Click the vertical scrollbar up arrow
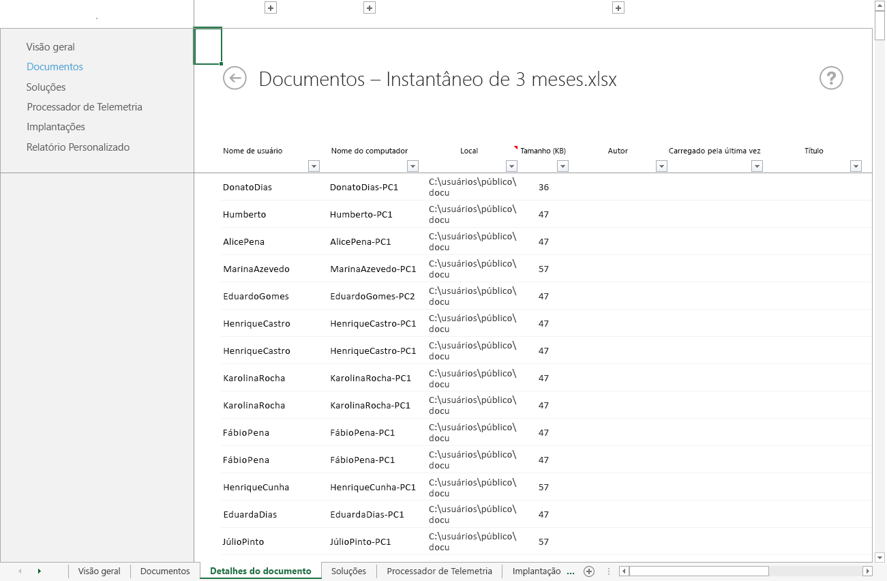This screenshot has height=581, width=887. [x=880, y=5]
